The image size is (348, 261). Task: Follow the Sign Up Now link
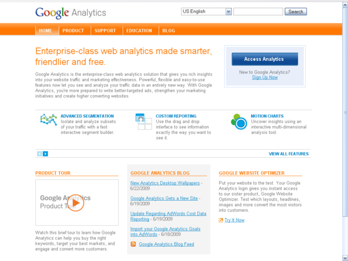265,77
